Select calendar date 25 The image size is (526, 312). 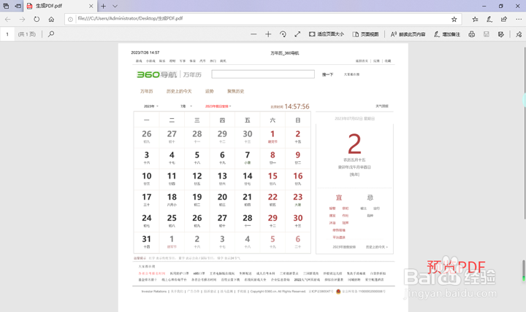172,221
